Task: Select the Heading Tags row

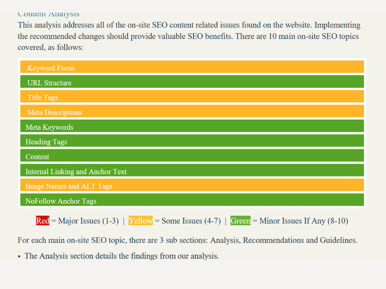Action: [192, 141]
